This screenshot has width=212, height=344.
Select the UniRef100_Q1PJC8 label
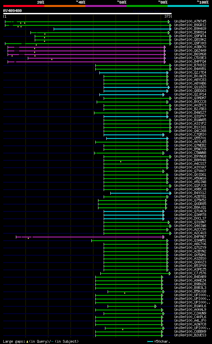tap(190, 186)
